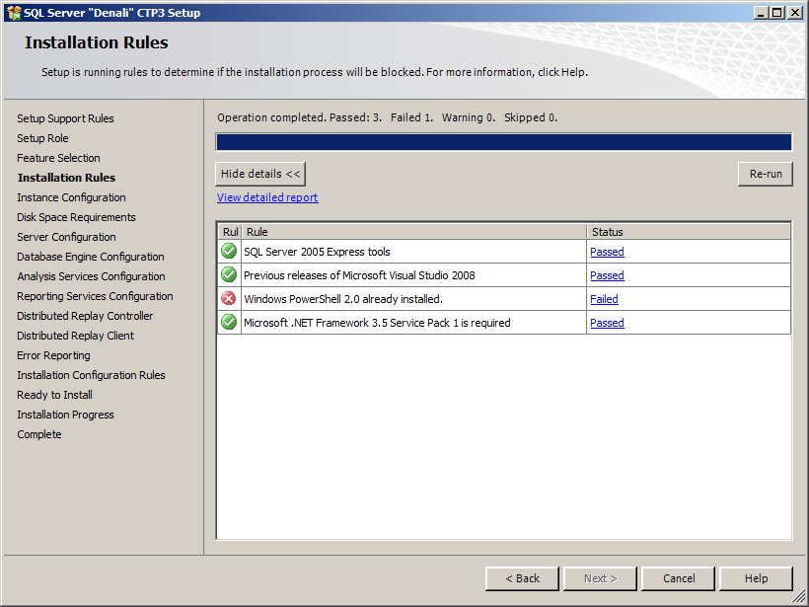The image size is (809, 607).
Task: Open the View detailed report link
Action: (267, 197)
